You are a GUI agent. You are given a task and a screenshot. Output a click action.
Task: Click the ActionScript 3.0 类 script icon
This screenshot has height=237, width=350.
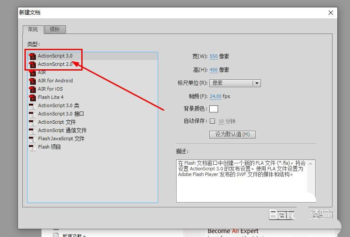(32, 106)
